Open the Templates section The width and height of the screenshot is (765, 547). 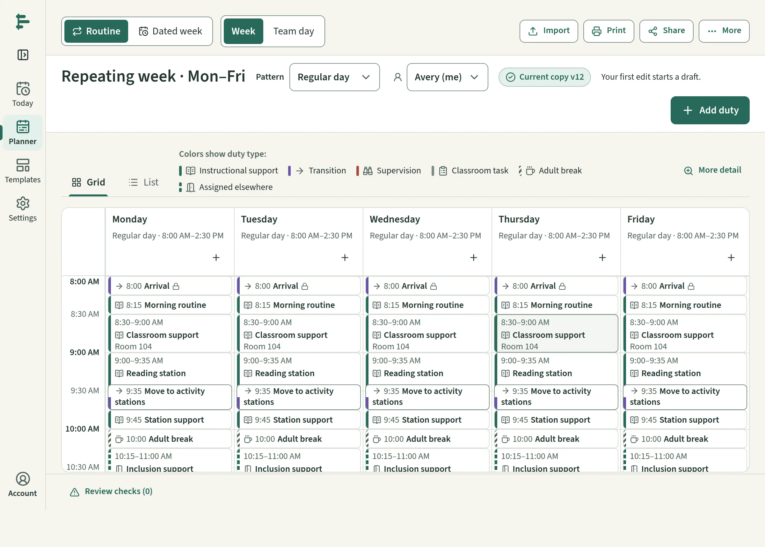(x=23, y=171)
